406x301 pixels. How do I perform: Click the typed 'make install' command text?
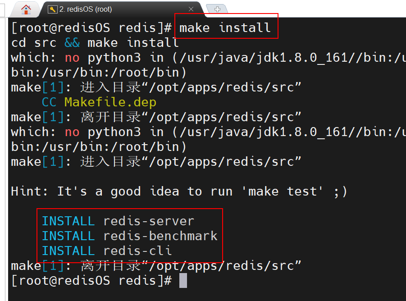pyautogui.click(x=225, y=27)
